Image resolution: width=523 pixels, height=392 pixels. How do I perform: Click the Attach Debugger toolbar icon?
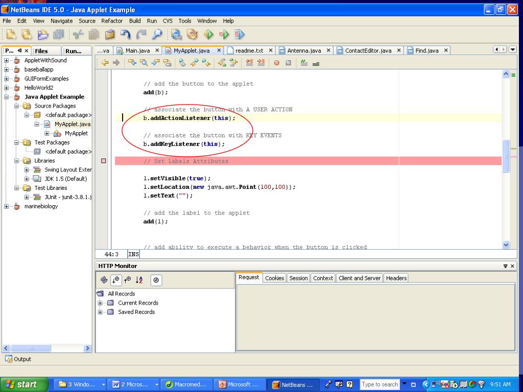[x=240, y=34]
